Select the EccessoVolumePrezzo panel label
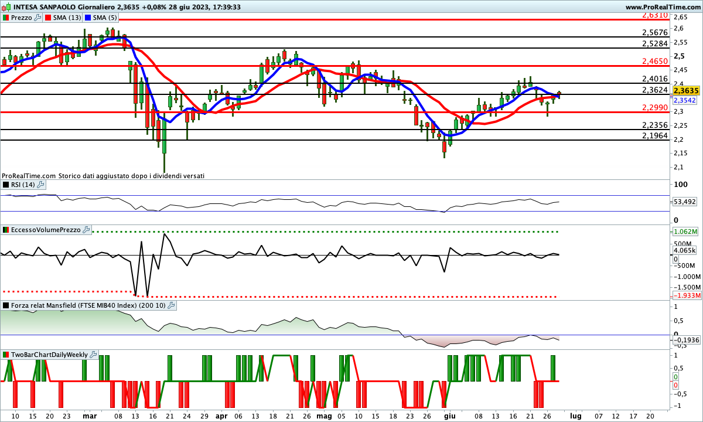Image resolution: width=703 pixels, height=422 pixels. pyautogui.click(x=46, y=230)
